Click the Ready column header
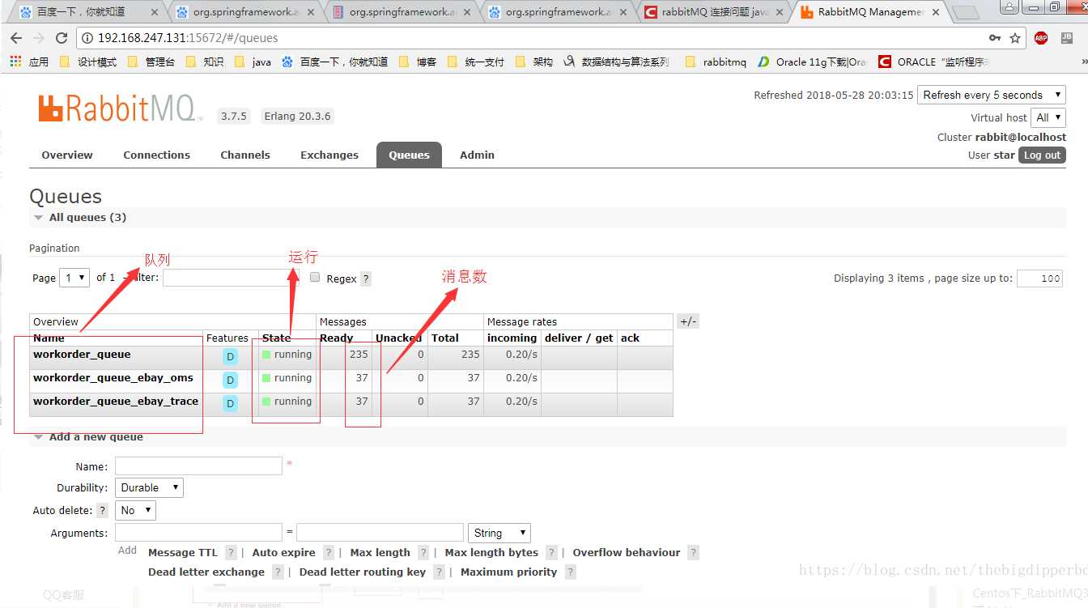This screenshot has width=1088, height=608. (337, 338)
